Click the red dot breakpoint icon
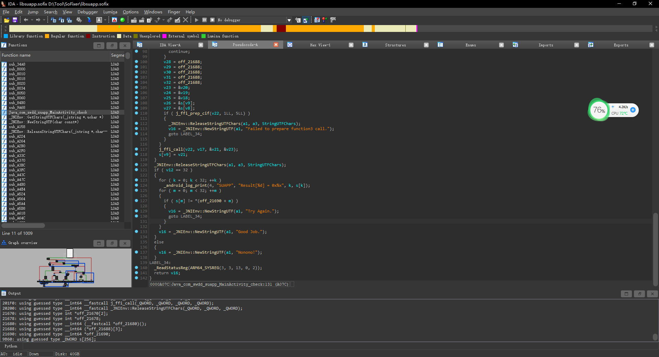This screenshot has height=357, width=659. coord(324,20)
